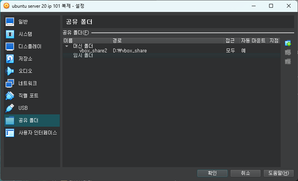
Task: Open help with the 도움말(H) button
Action: pos(279,173)
